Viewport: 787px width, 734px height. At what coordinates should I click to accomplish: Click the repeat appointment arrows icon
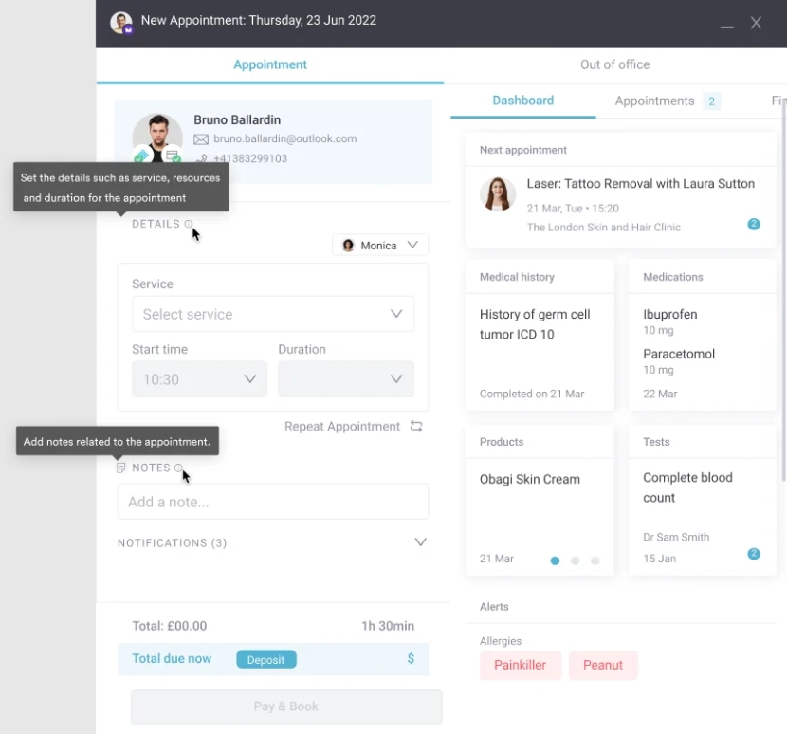(416, 427)
